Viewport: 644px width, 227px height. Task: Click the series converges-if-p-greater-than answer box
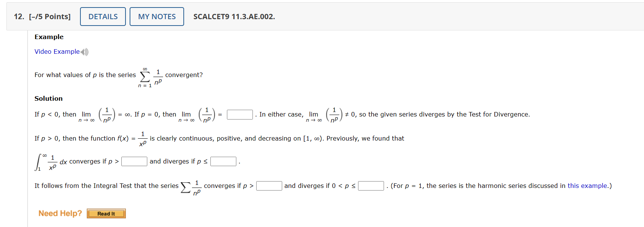pyautogui.click(x=269, y=185)
